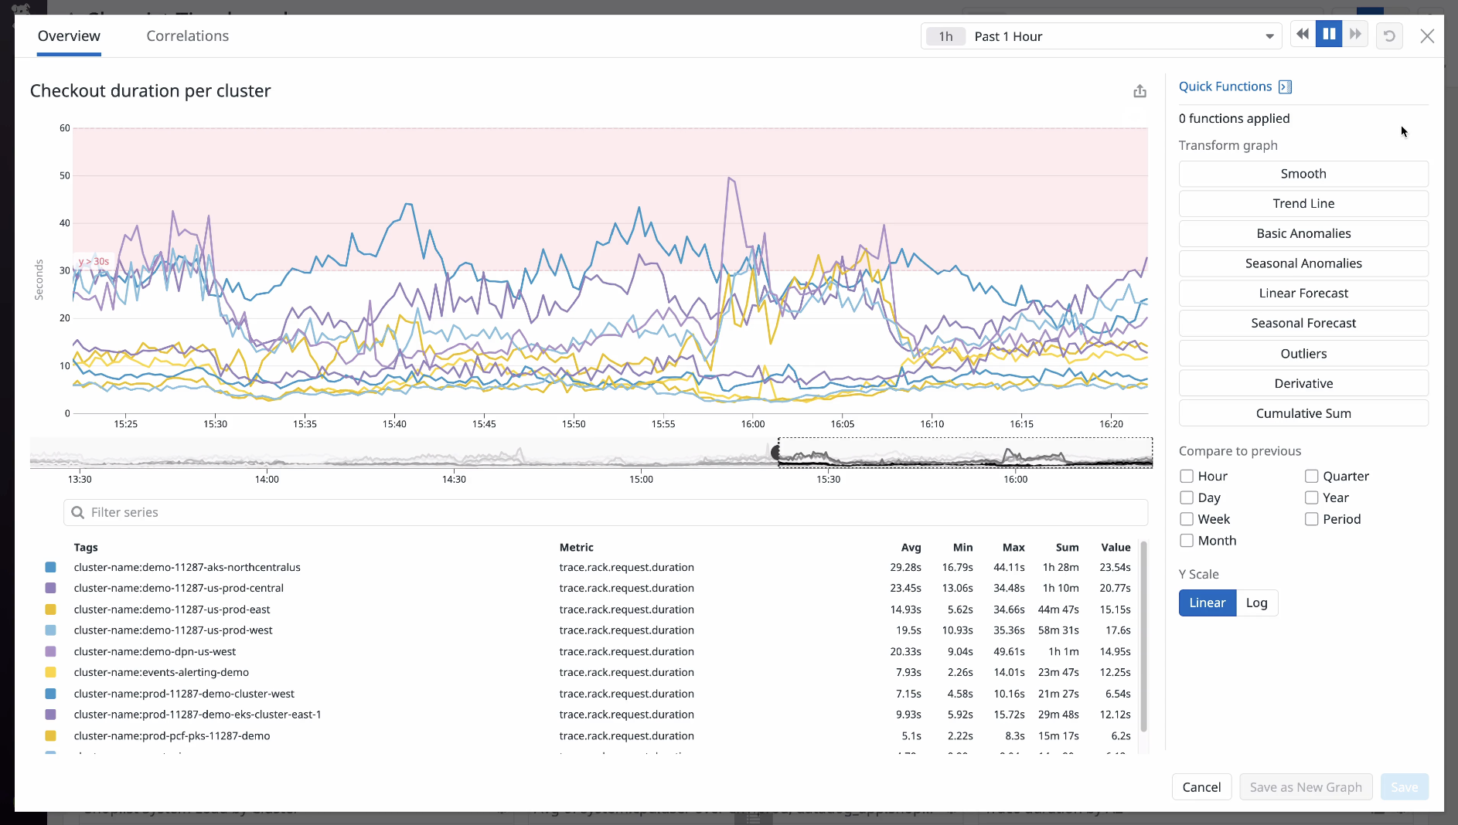This screenshot has height=825, width=1458.
Task: Sort series table by Max column
Action: point(1013,547)
